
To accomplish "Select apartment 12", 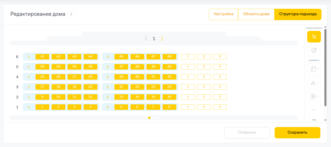I will pos(91,97).
